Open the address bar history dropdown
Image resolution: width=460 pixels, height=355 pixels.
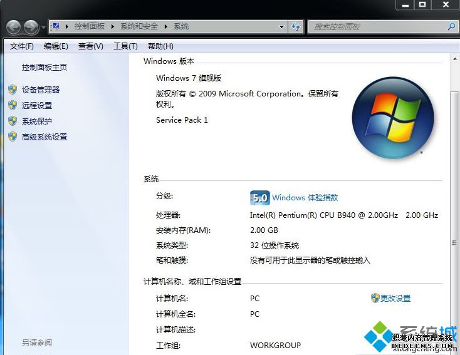tap(281, 27)
